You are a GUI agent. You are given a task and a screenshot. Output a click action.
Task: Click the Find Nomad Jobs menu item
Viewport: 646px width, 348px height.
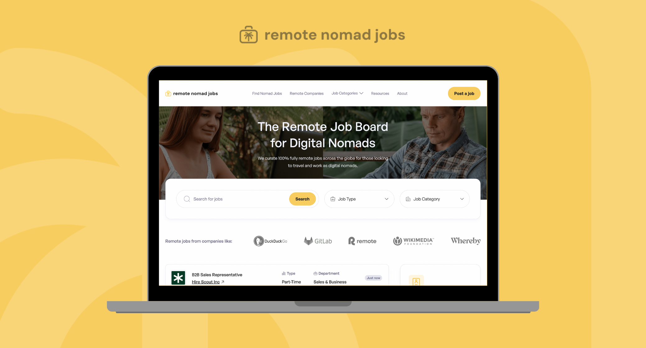pos(266,93)
